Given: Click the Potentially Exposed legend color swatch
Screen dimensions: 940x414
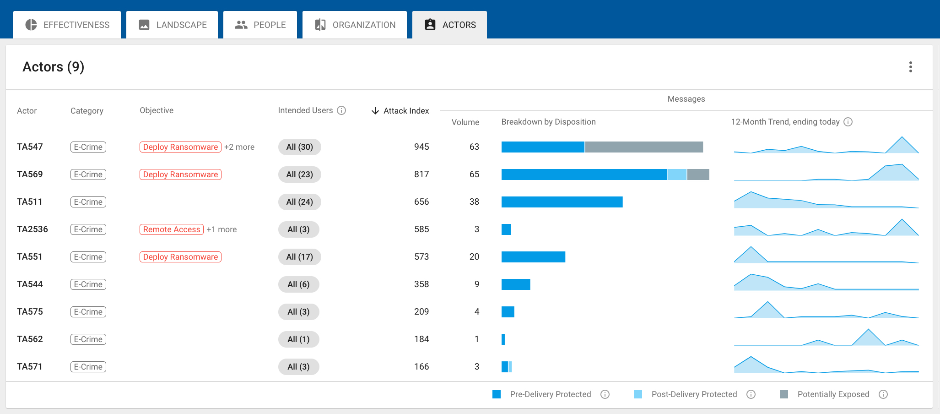Looking at the screenshot, I should point(784,394).
